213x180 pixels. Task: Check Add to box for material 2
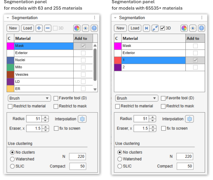coord(195,67)
